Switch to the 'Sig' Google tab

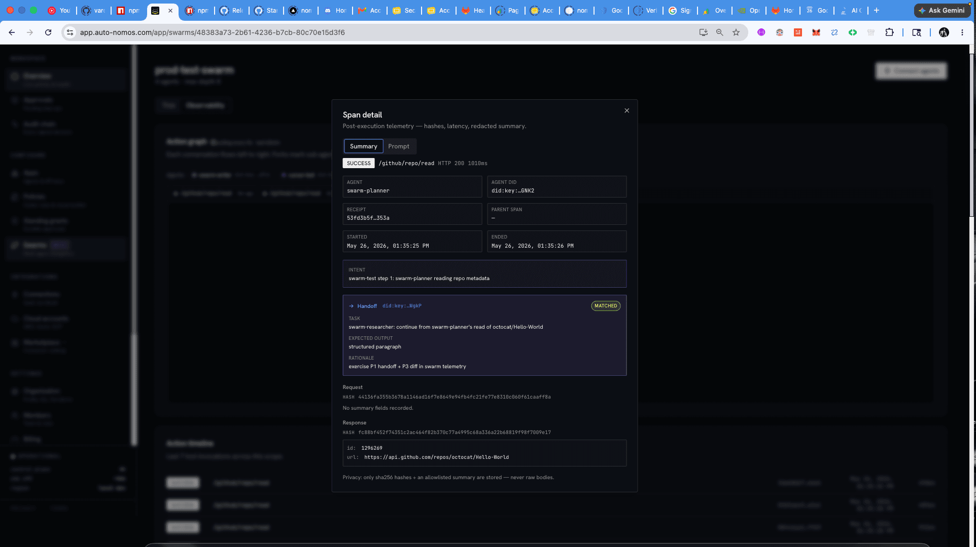(x=680, y=10)
